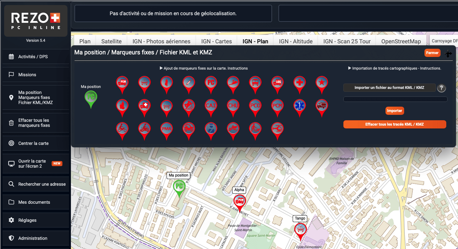Image resolution: width=458 pixels, height=249 pixels.
Task: Open Ouvrir la carte sur l'écran 2
Action: pyautogui.click(x=36, y=164)
